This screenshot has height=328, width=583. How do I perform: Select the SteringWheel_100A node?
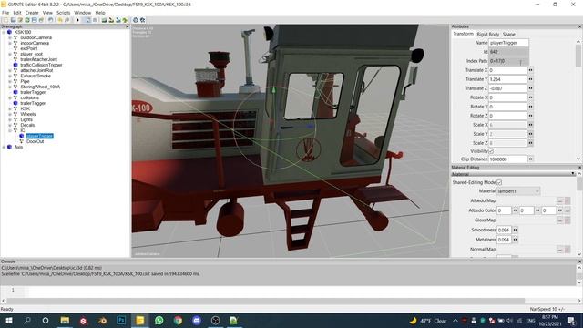(x=40, y=87)
